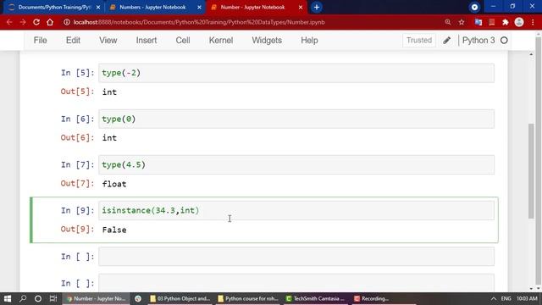Open the extensions puzzle-piece menu

[506, 22]
